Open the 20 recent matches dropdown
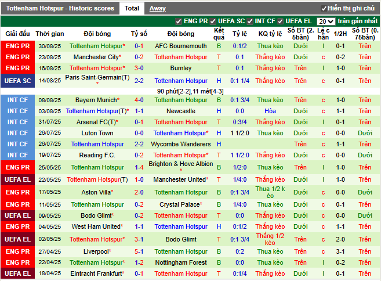 click(326, 21)
